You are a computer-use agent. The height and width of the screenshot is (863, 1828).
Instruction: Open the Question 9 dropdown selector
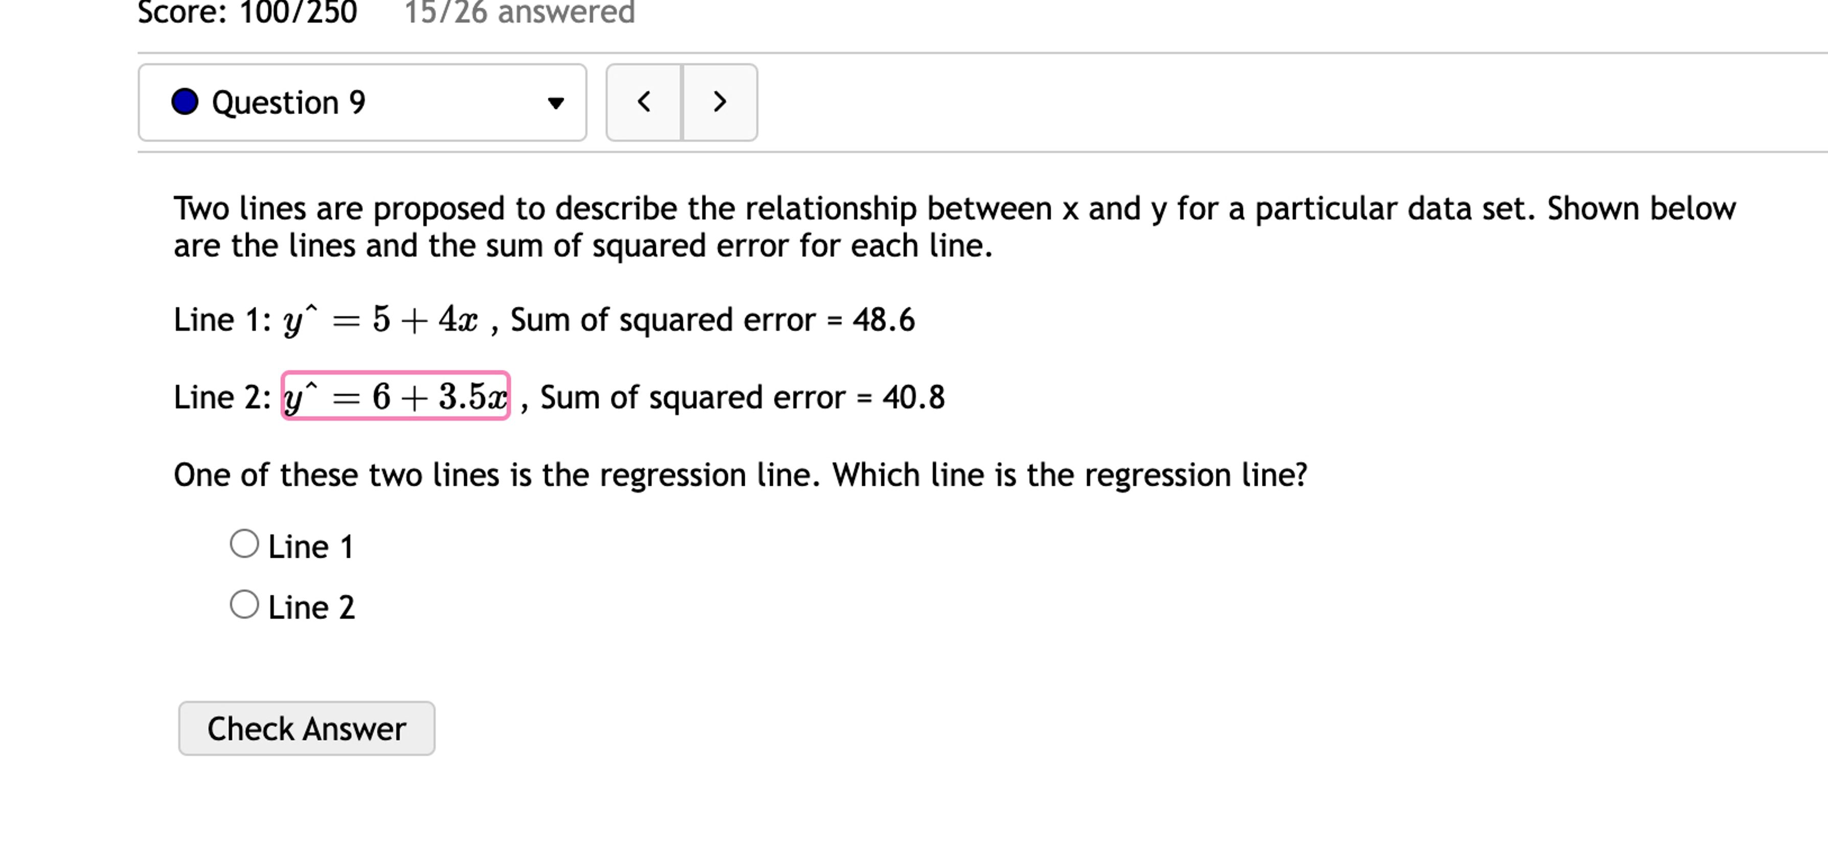[x=362, y=102]
